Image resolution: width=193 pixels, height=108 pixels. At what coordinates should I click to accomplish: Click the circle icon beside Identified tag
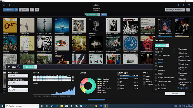pyautogui.click(x=85, y=14)
